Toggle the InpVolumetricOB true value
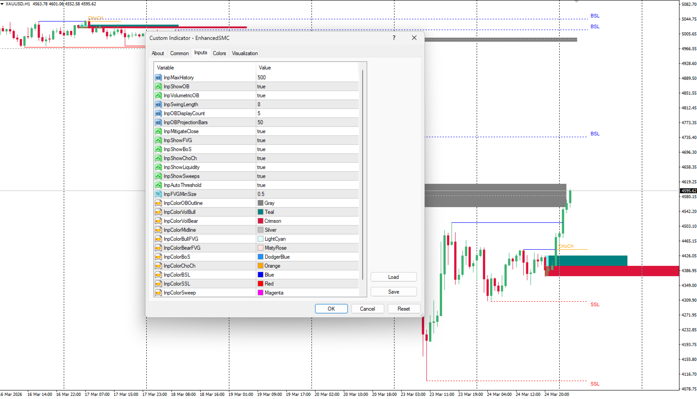The image size is (697, 399). tap(307, 95)
